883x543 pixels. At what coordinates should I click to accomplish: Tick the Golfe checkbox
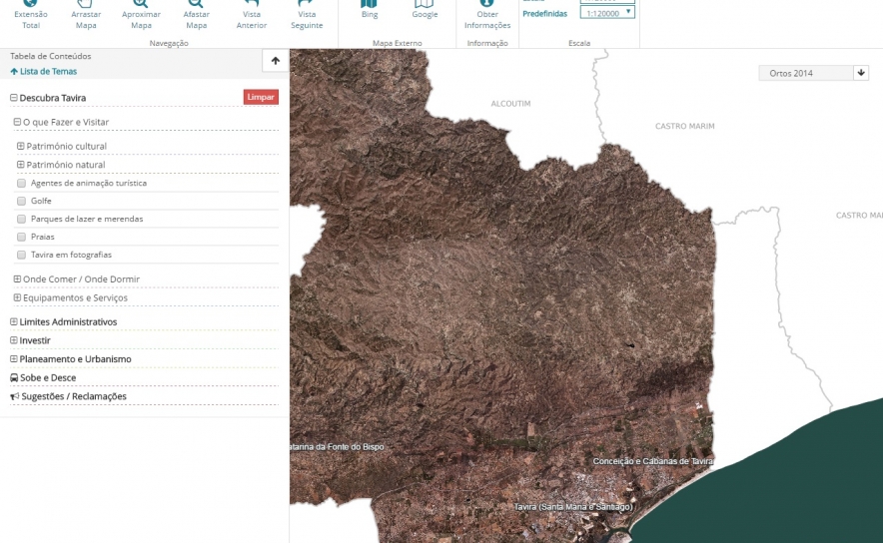[21, 201]
